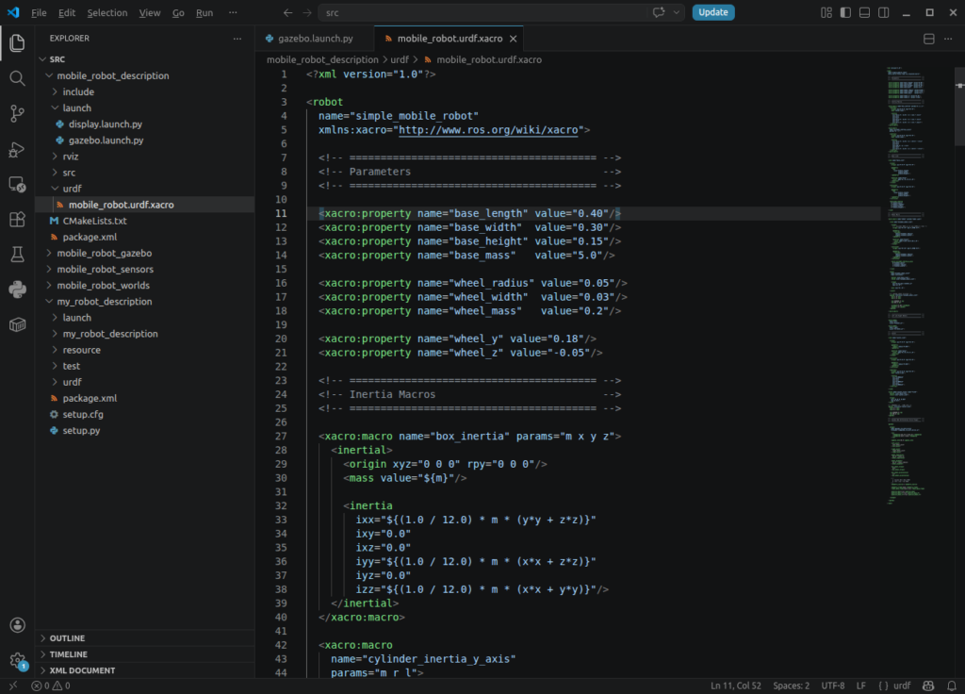The width and height of the screenshot is (965, 694).
Task: Open the Accounts menu icon
Action: pyautogui.click(x=17, y=625)
